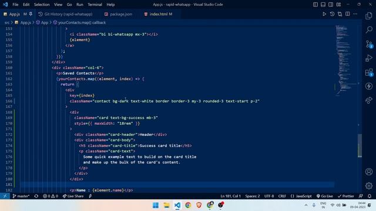Open the Accounts icon in activity bar

[x=369, y=172]
